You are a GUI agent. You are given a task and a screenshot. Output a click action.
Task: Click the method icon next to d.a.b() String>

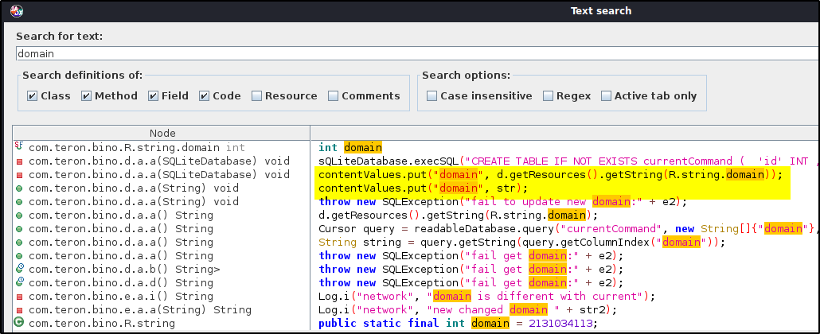pyautogui.click(x=19, y=270)
